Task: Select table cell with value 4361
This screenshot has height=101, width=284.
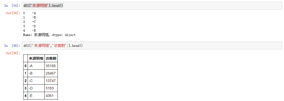Action: click(51, 96)
